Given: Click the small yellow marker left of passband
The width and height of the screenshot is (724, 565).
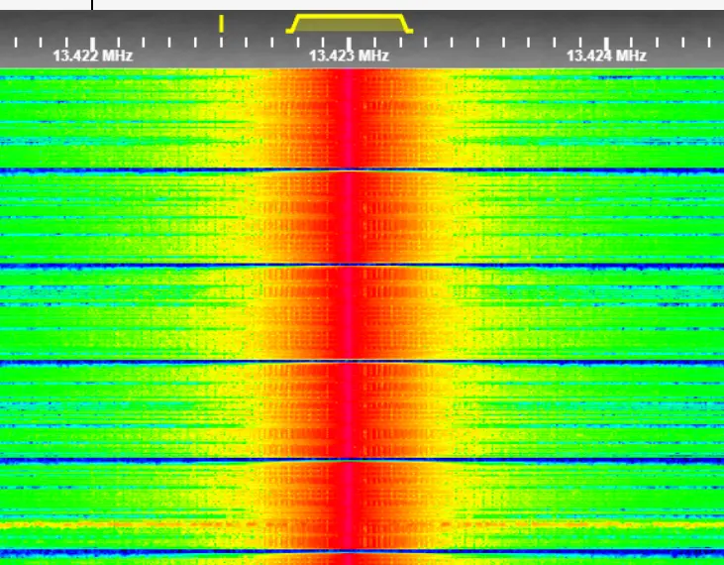Looking at the screenshot, I should point(221,22).
